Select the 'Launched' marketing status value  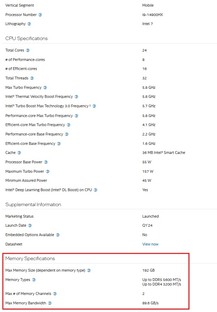[151, 216]
